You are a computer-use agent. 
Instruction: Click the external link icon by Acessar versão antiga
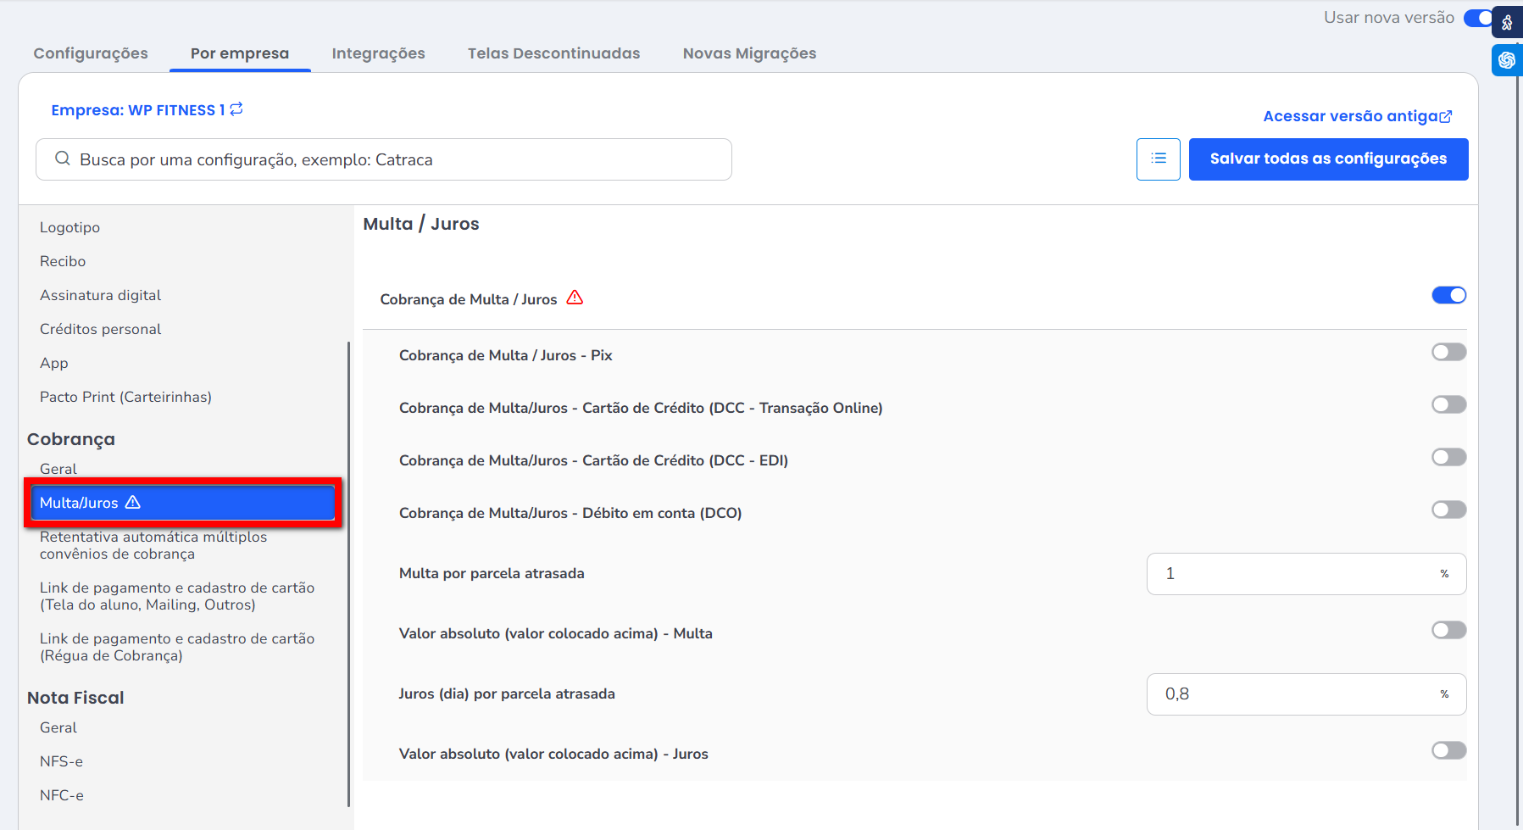(1446, 117)
